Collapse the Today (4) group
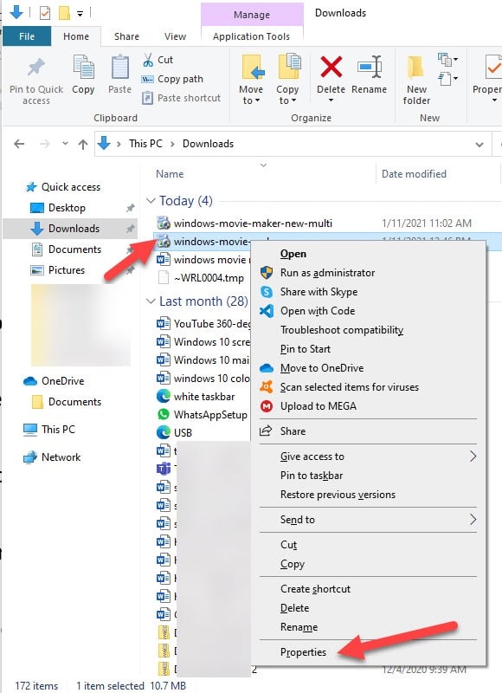502x693 pixels. tap(151, 201)
